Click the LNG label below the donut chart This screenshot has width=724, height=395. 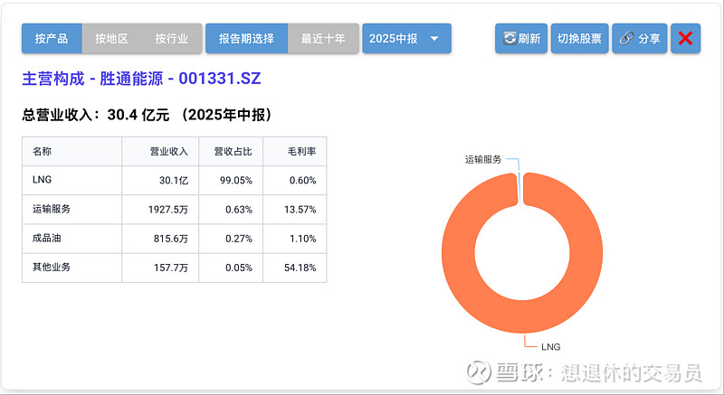point(551,347)
